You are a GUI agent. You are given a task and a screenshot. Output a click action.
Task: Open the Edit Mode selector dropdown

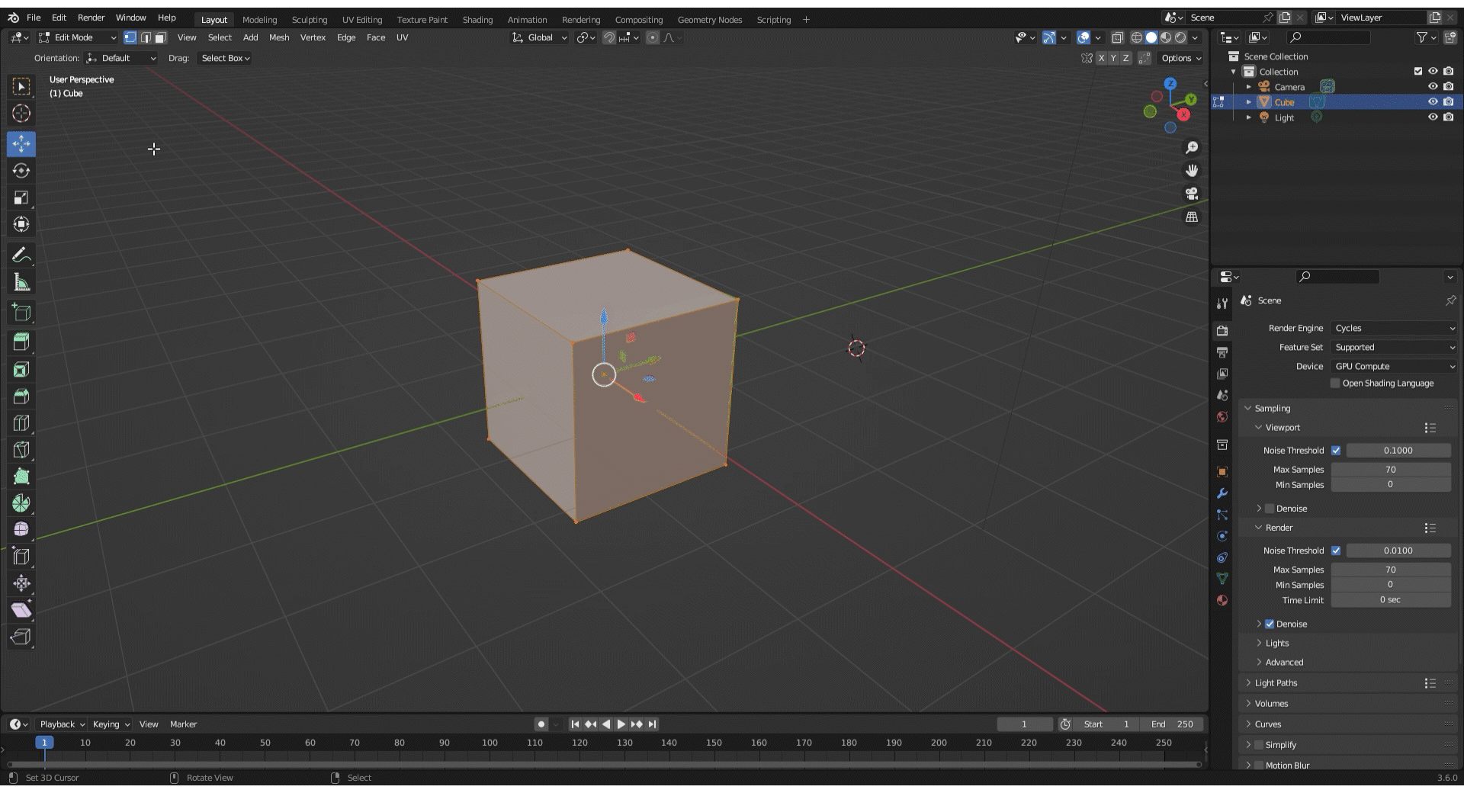click(78, 37)
